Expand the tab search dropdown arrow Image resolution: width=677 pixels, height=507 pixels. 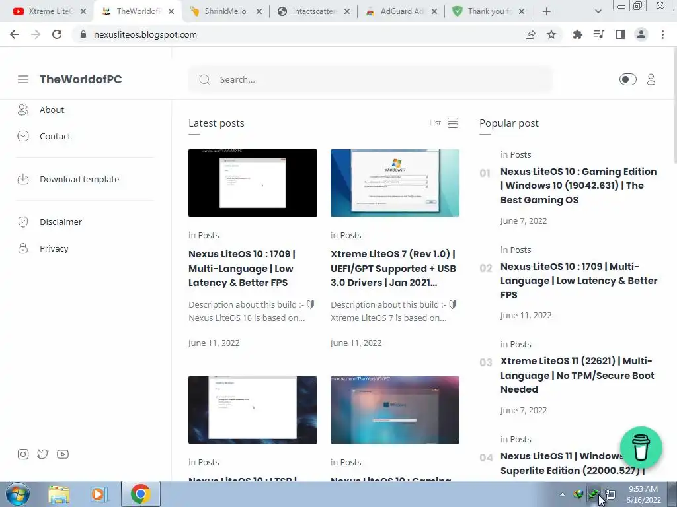click(598, 11)
